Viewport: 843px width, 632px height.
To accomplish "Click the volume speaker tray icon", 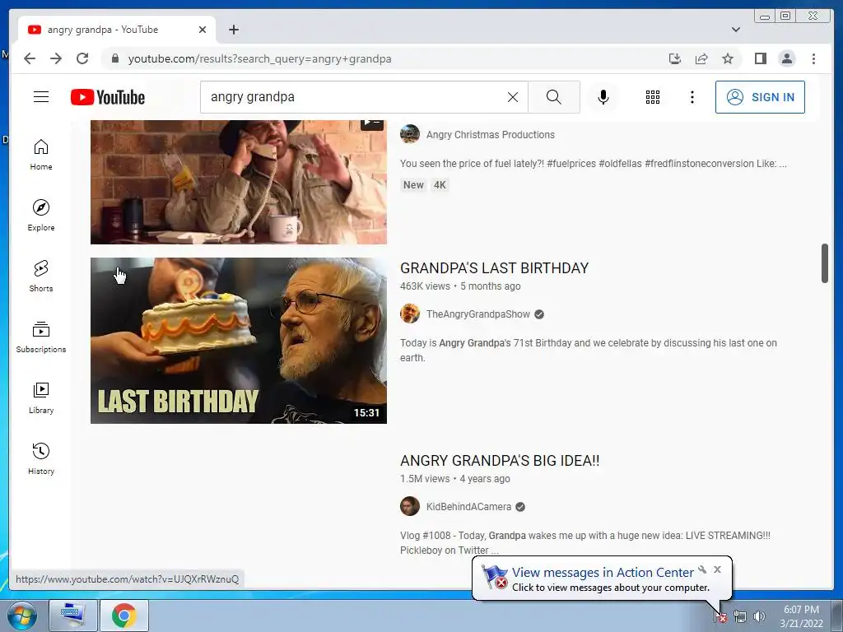I will [x=759, y=616].
